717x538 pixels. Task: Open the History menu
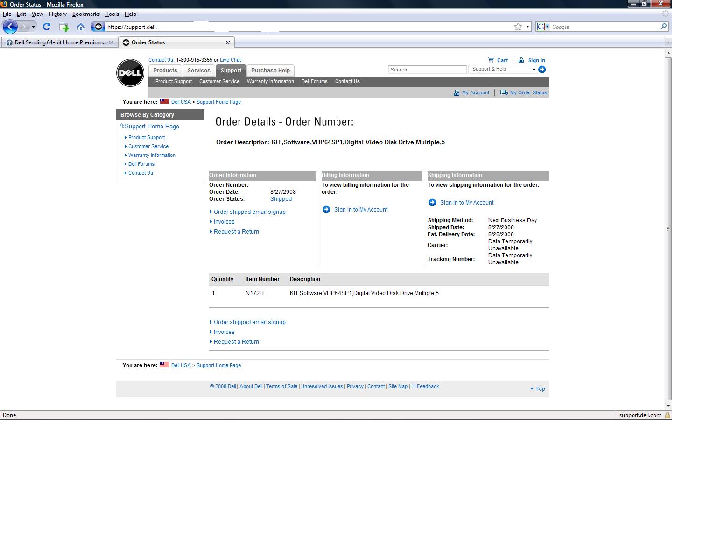[58, 14]
